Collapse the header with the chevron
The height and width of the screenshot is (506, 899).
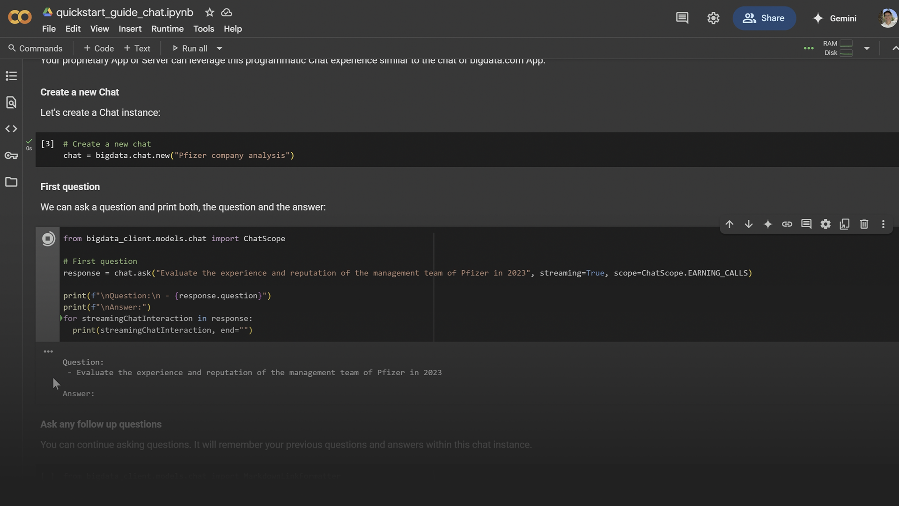[x=894, y=48]
